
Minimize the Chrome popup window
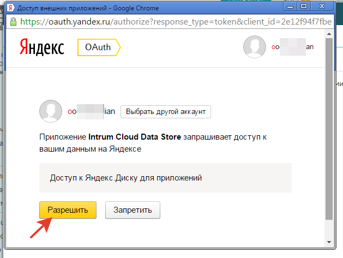(290, 7)
